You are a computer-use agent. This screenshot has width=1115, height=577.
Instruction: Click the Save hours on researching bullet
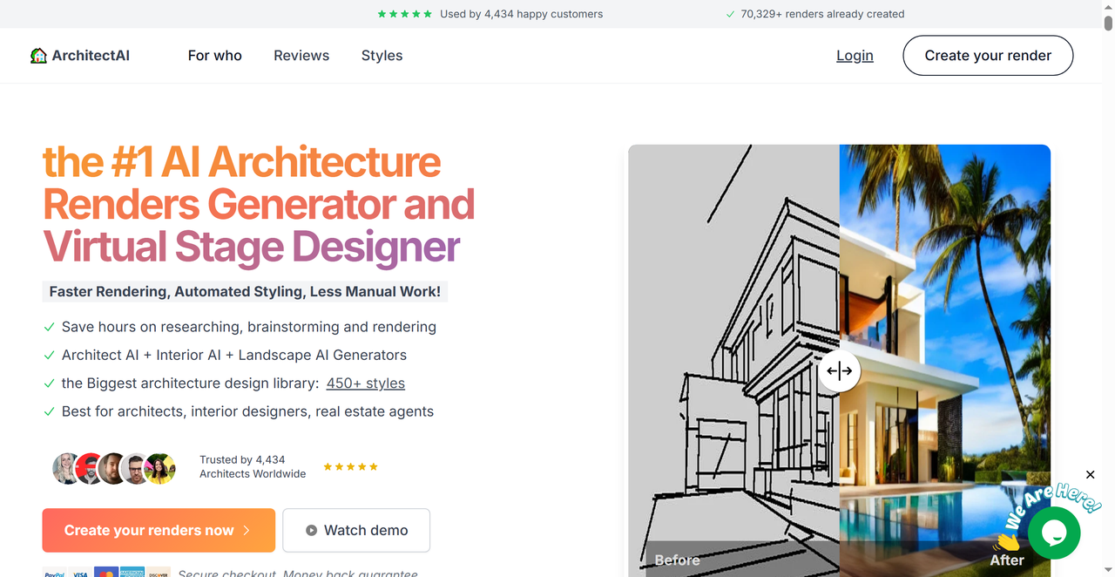click(x=249, y=327)
